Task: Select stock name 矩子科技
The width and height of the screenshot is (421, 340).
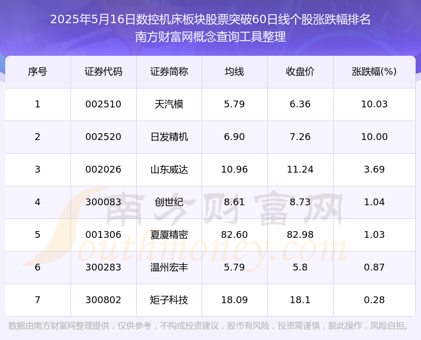Action: click(x=169, y=300)
